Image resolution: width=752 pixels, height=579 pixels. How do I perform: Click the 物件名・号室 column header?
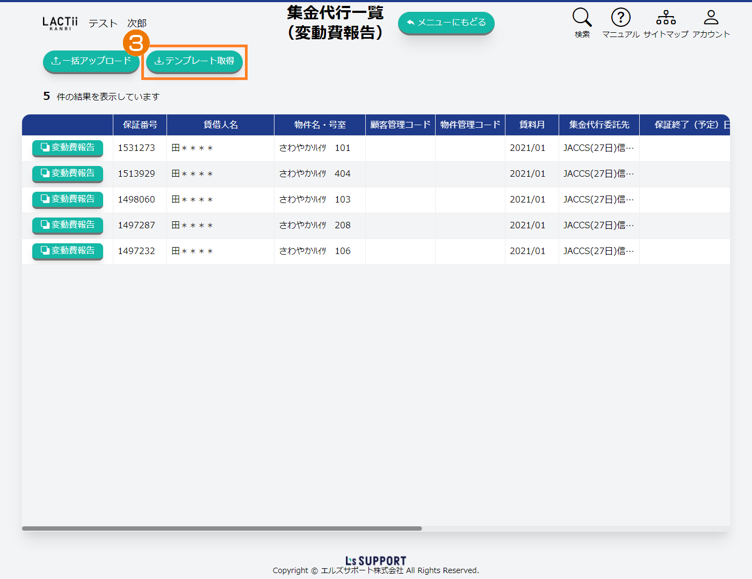pos(320,125)
